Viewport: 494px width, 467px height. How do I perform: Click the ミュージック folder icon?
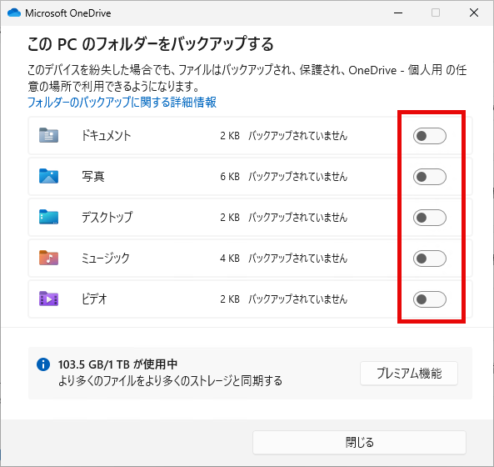click(48, 258)
